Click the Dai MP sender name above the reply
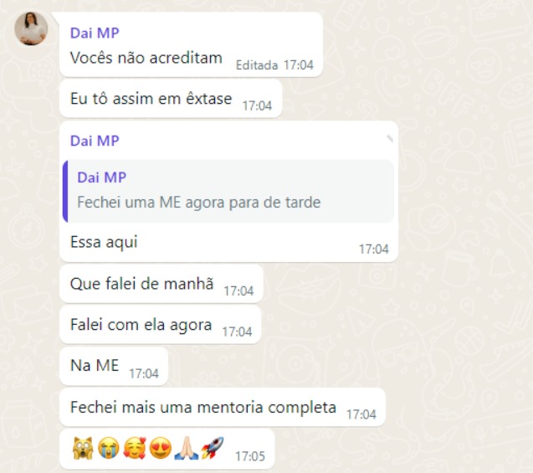 pos(95,141)
